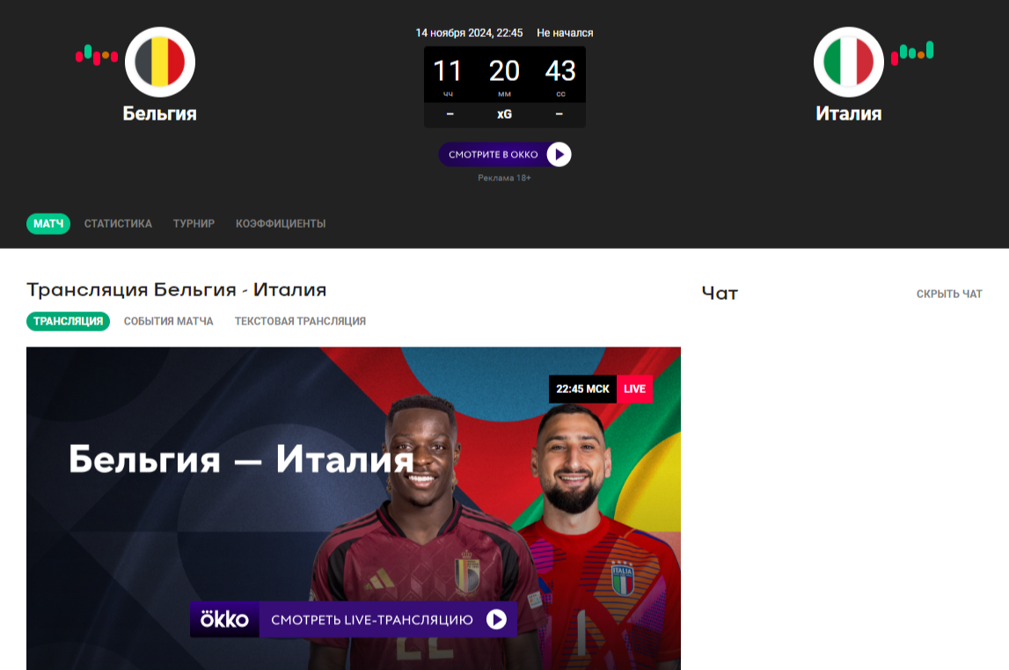1009x670 pixels.
Task: Select the Трансляция sub-tab
Action: pos(69,321)
